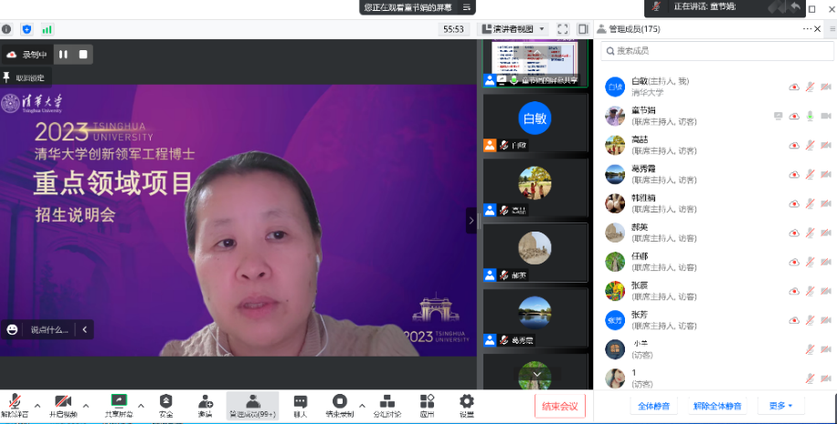Pause the cloud recording

coord(64,55)
